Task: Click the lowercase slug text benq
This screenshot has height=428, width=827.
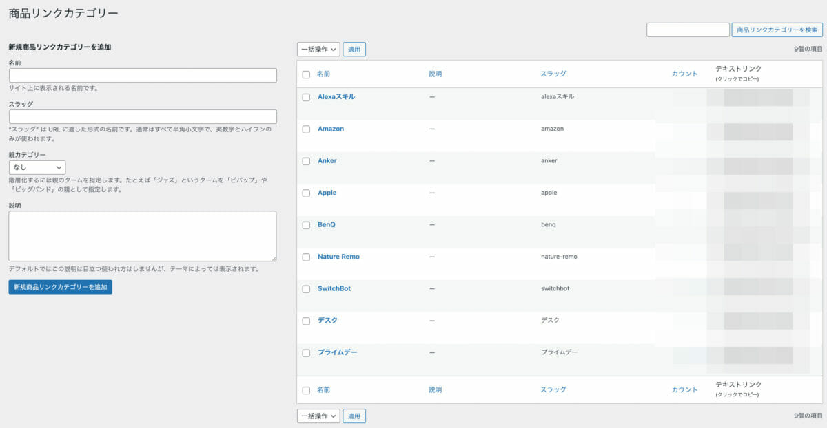Action: [x=549, y=224]
